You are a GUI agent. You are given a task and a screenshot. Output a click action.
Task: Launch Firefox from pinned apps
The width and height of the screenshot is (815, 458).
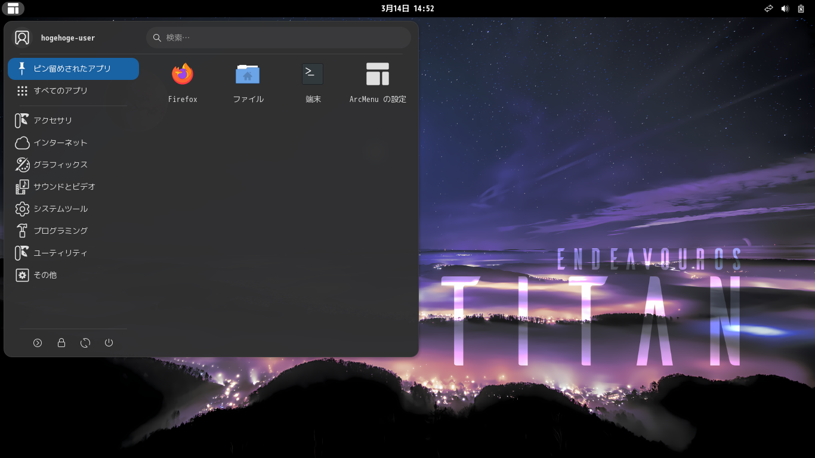click(183, 83)
